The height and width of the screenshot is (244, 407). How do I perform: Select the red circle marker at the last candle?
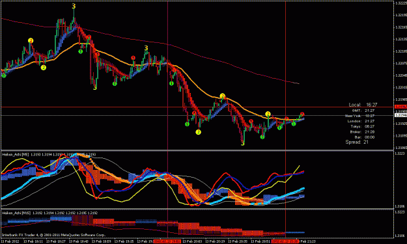click(x=302, y=115)
